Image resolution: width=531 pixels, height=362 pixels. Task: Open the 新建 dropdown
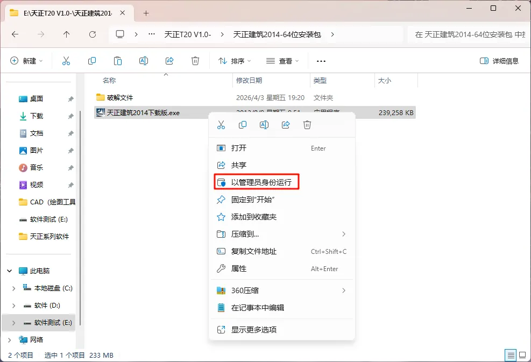[x=27, y=61]
